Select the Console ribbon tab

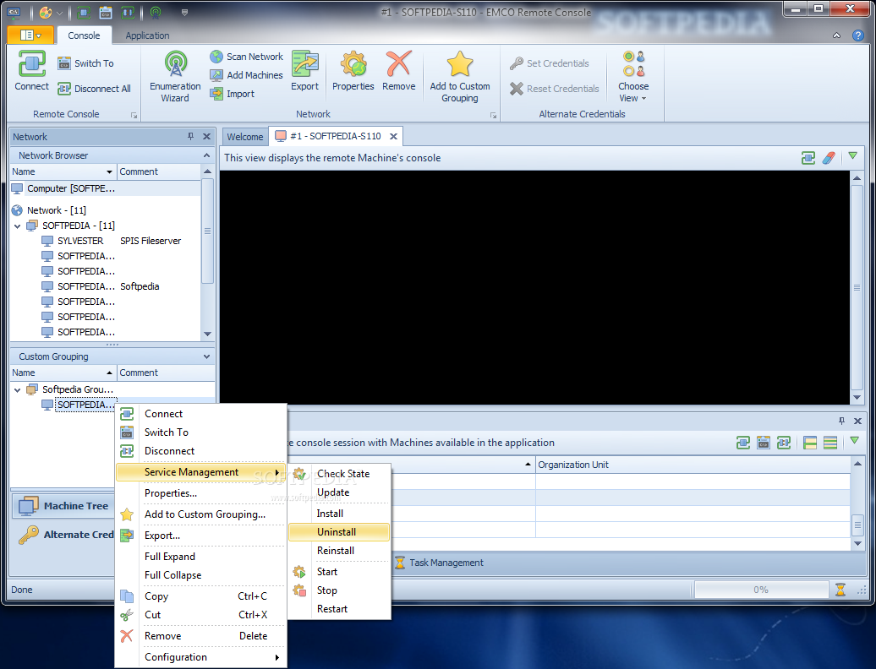tap(84, 35)
